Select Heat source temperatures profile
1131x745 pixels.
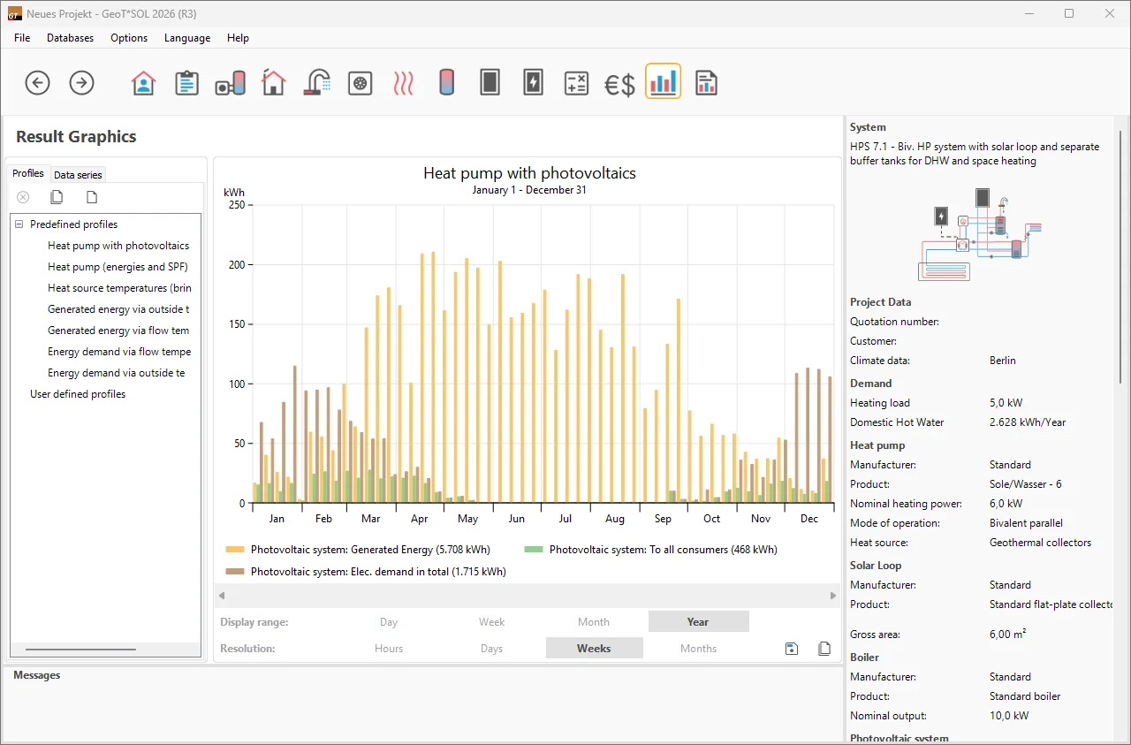click(x=118, y=288)
